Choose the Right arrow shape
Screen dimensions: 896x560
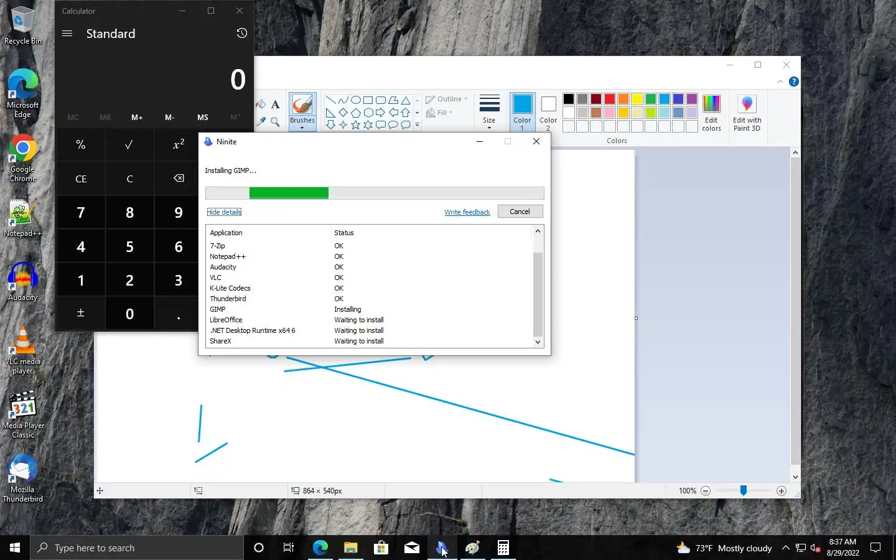(x=380, y=113)
